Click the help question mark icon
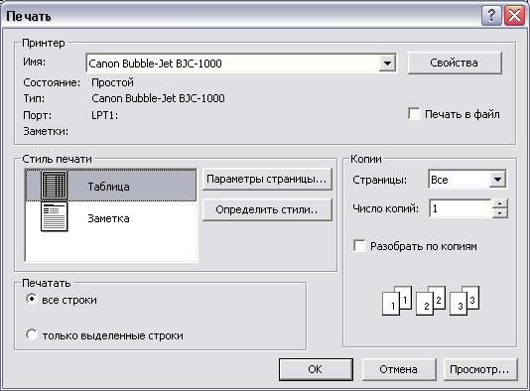This screenshot has width=530, height=391. (x=491, y=16)
